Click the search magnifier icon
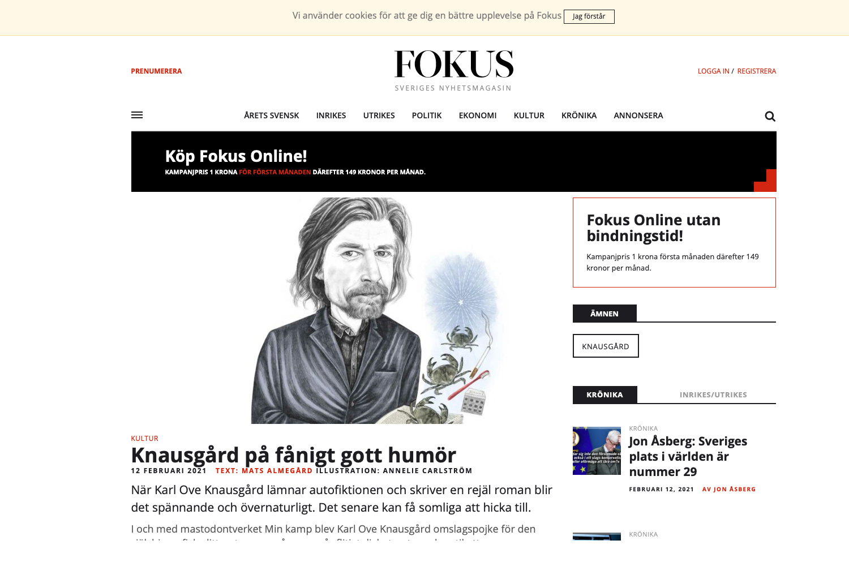This screenshot has height=566, width=849. click(x=770, y=116)
